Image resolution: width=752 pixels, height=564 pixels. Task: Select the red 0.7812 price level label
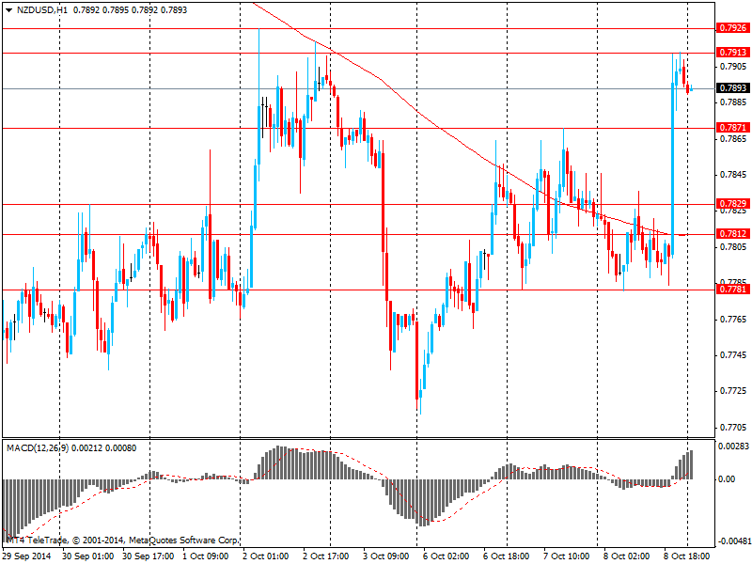pos(732,233)
